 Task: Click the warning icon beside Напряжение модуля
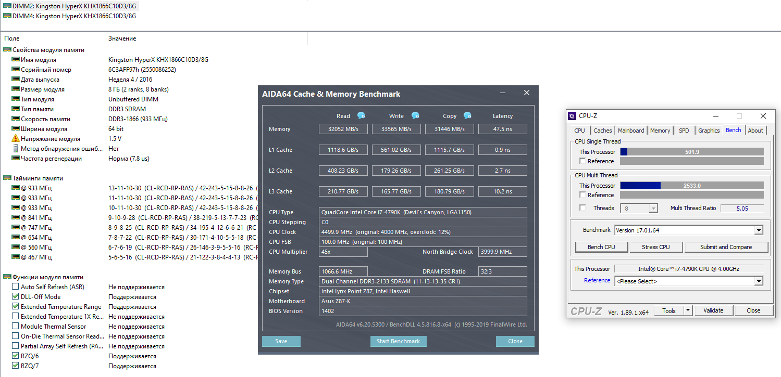tap(16, 139)
